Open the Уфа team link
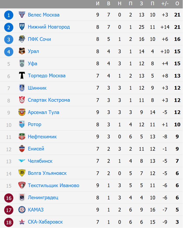 coord(32,63)
